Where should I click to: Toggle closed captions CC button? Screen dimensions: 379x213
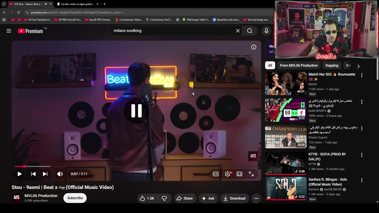[x=216, y=174]
